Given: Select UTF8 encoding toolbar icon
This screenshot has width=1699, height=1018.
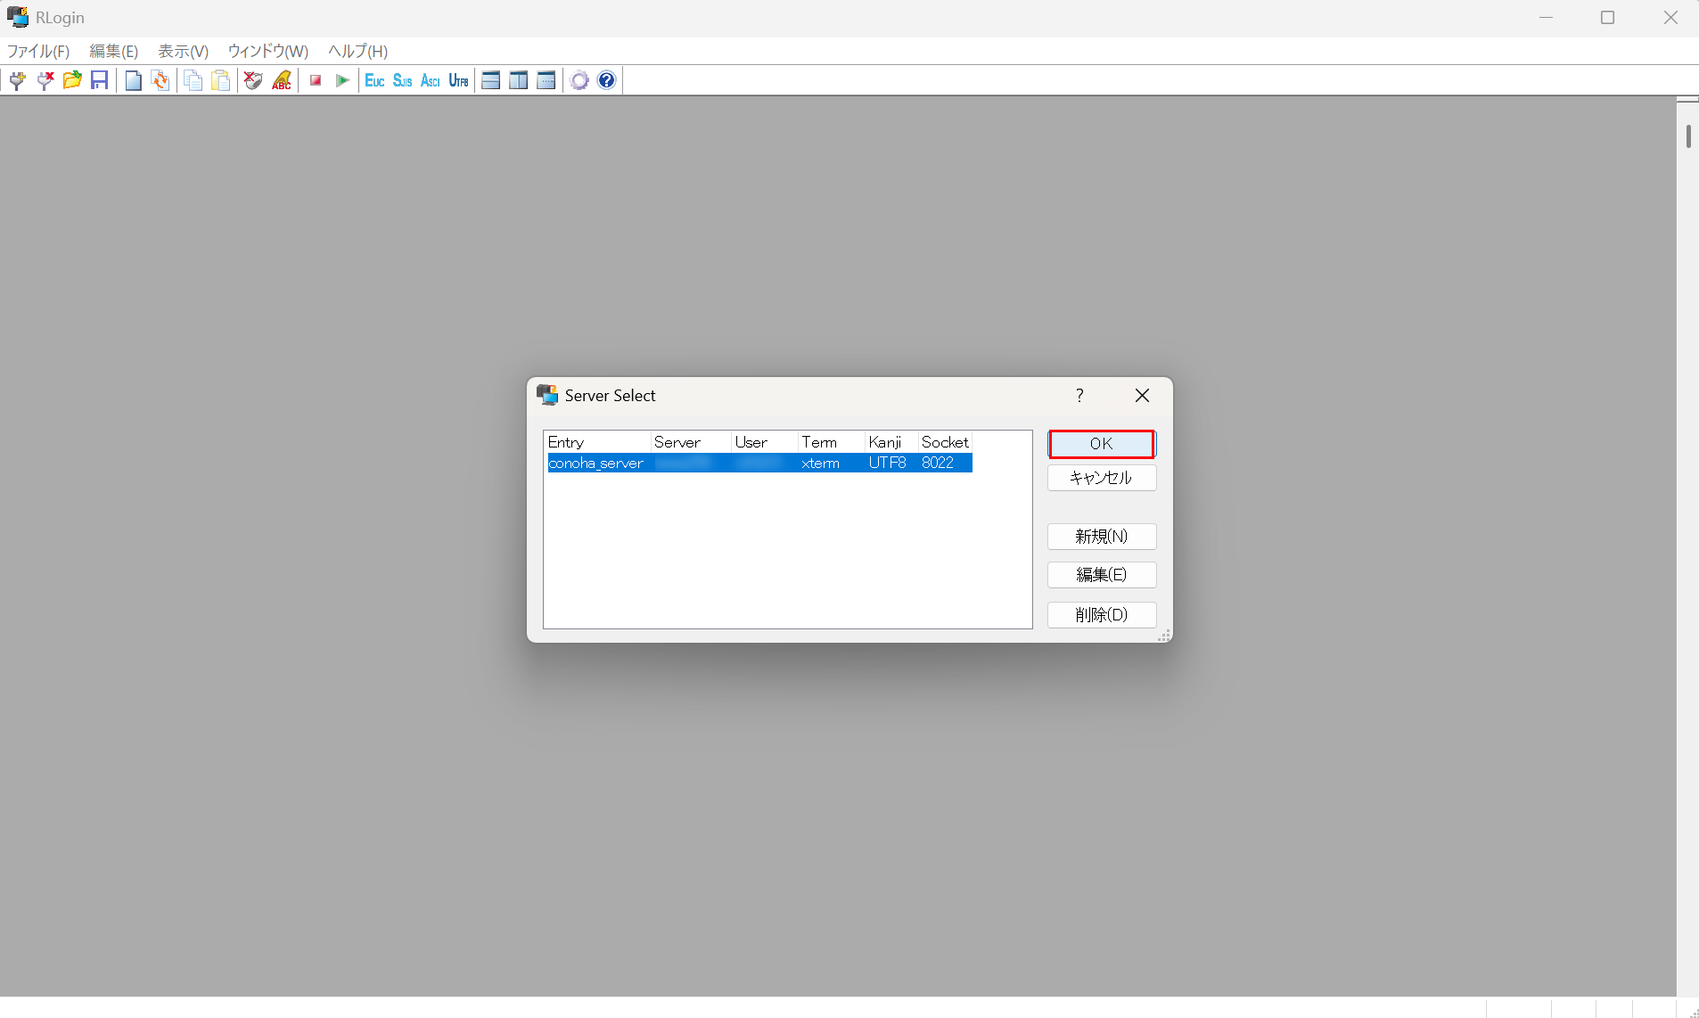Looking at the screenshot, I should pos(458,80).
